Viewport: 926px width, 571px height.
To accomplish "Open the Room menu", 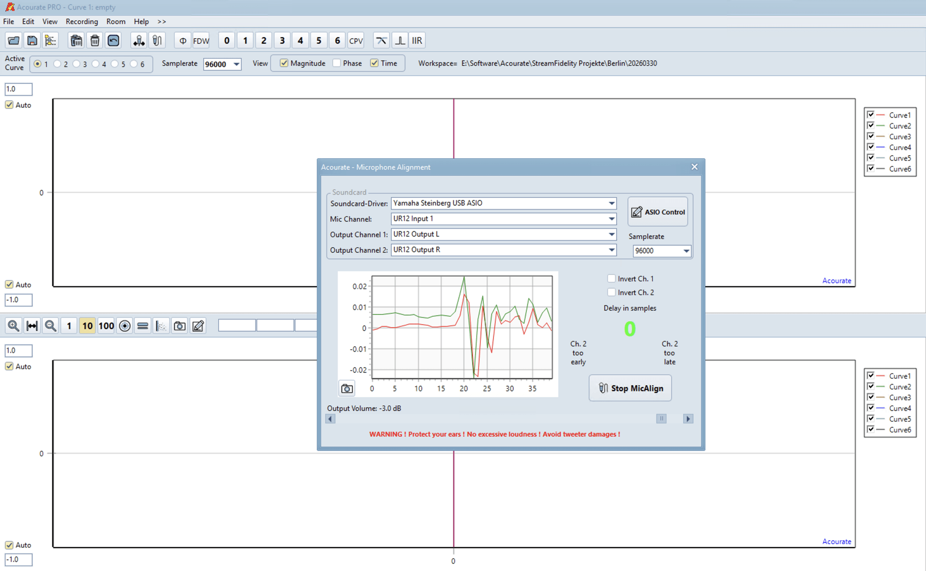I will tap(116, 22).
